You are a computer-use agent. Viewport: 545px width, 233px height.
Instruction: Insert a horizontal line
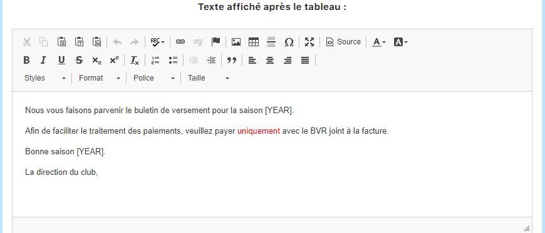pyautogui.click(x=271, y=42)
